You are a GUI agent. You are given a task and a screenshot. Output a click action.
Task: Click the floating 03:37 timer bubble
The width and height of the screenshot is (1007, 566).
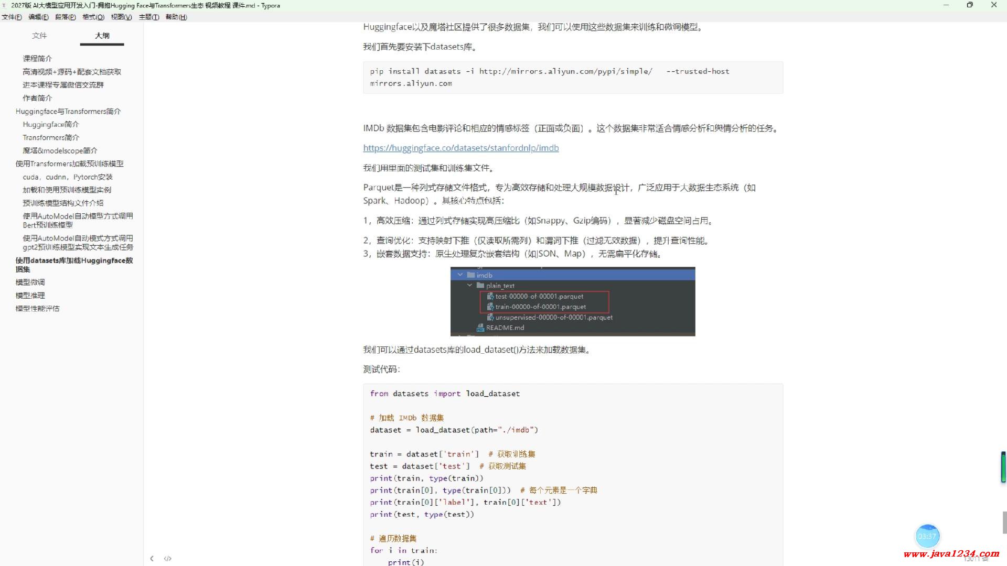(x=927, y=536)
